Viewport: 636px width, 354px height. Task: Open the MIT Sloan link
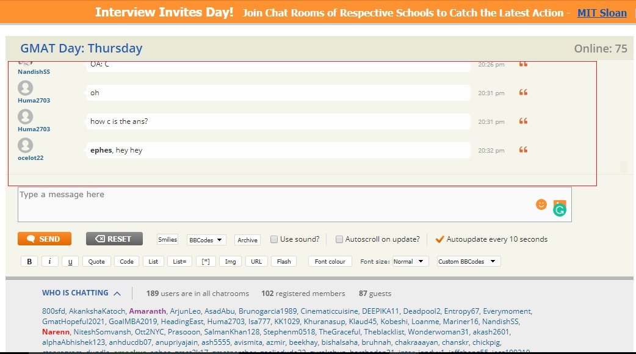click(602, 12)
